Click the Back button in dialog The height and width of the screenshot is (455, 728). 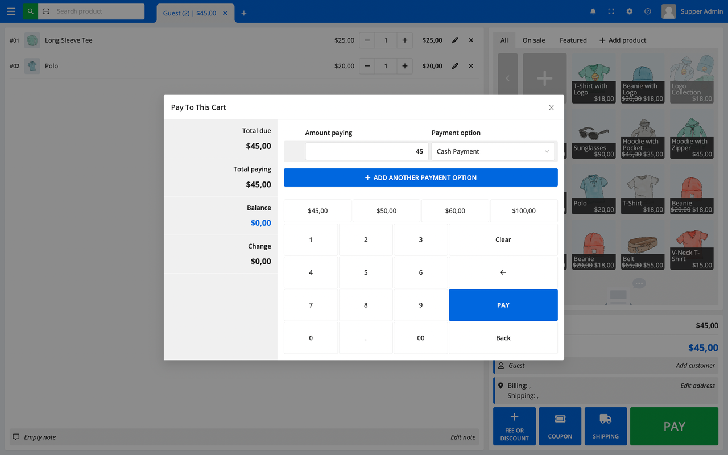(x=503, y=338)
